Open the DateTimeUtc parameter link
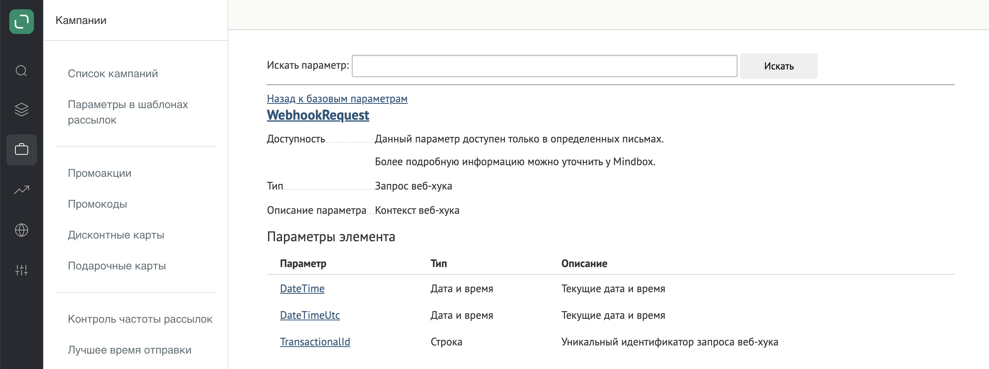 310,315
